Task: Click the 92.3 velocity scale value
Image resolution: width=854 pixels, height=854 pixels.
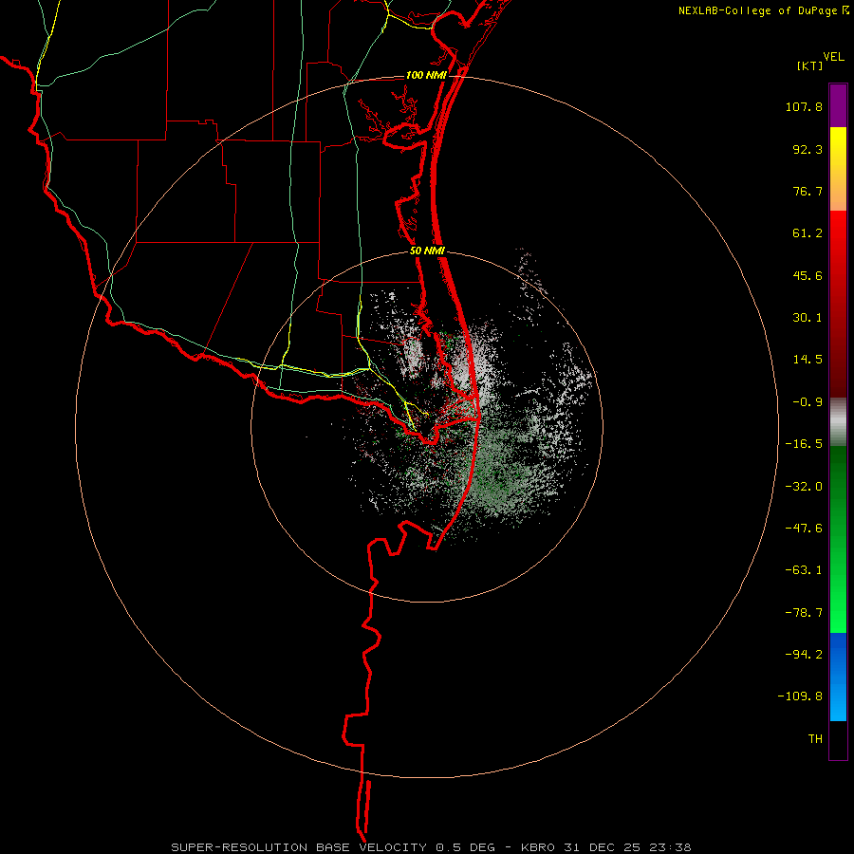Action: coord(808,149)
